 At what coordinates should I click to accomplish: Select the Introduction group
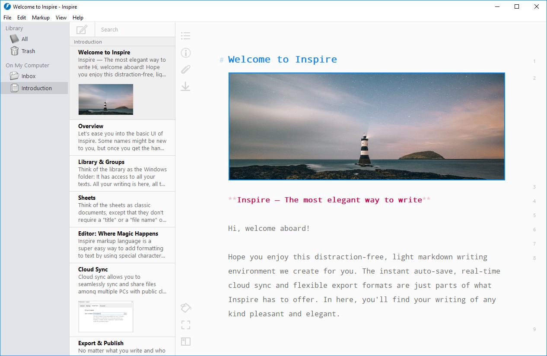tap(34, 88)
